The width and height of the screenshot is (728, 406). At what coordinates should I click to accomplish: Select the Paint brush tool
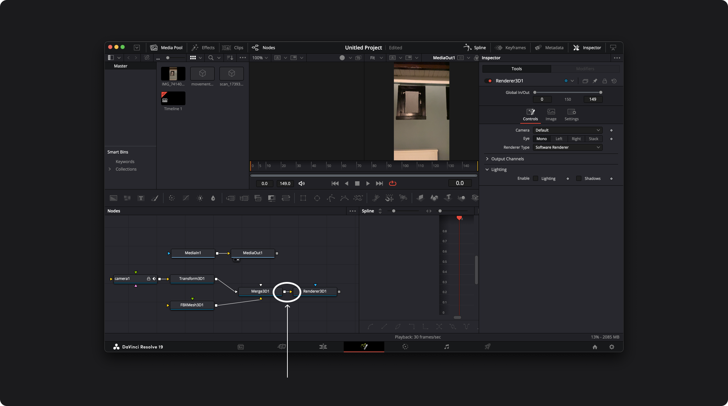click(155, 198)
